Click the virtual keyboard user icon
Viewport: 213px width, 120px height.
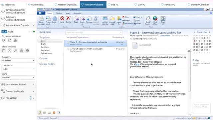coord(10,51)
